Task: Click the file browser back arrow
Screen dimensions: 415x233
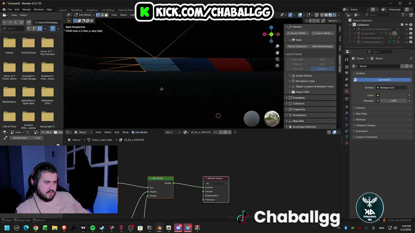Action: 5,22
